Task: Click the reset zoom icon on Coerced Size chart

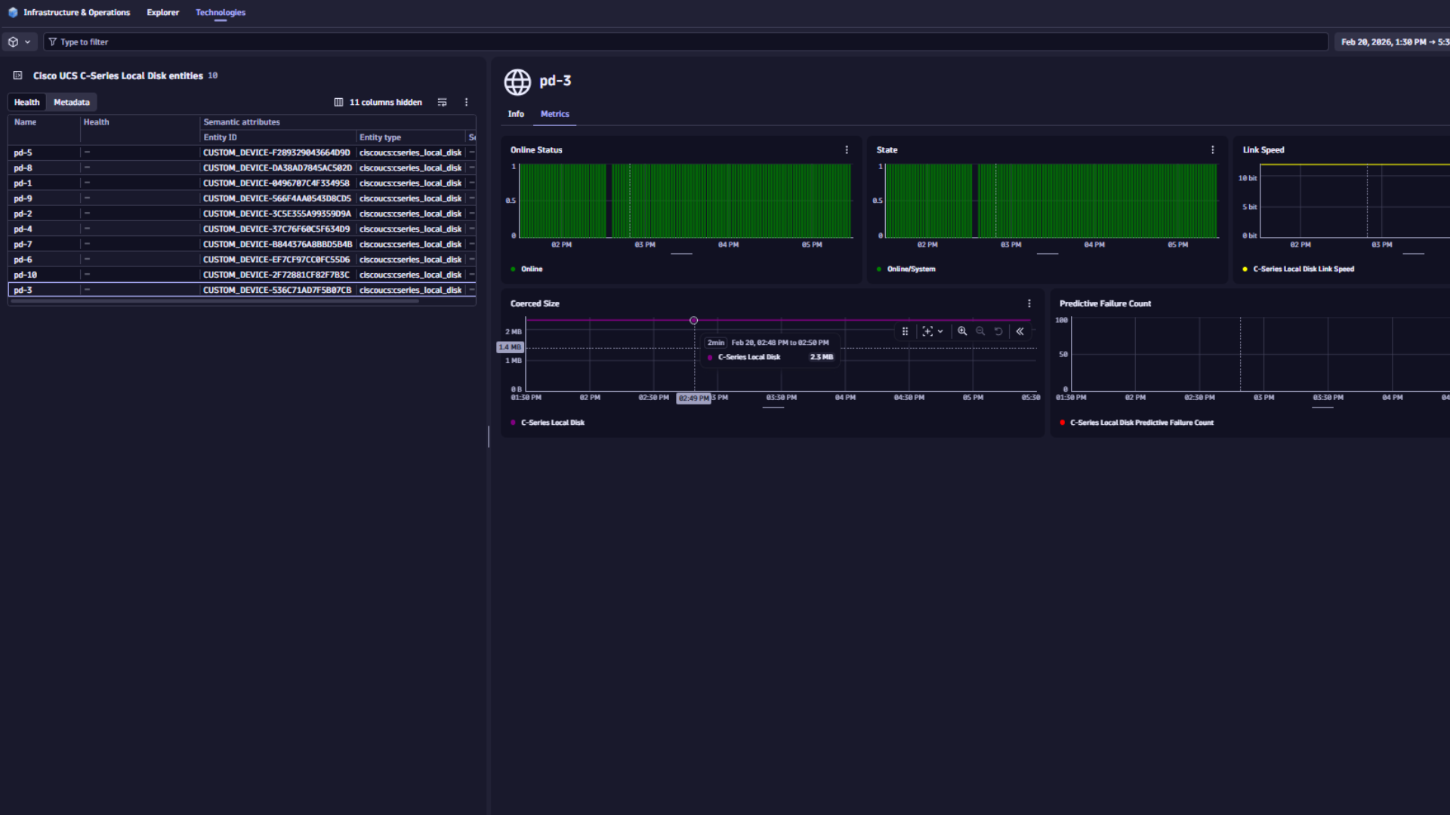Action: point(998,331)
